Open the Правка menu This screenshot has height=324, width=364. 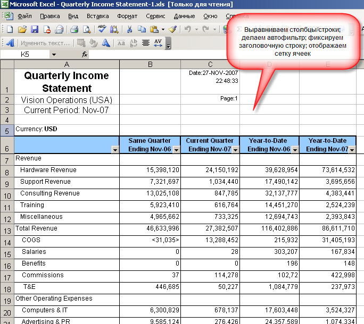[x=50, y=16]
